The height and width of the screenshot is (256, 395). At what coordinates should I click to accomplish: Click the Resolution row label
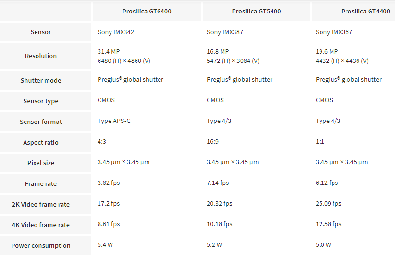(41, 56)
